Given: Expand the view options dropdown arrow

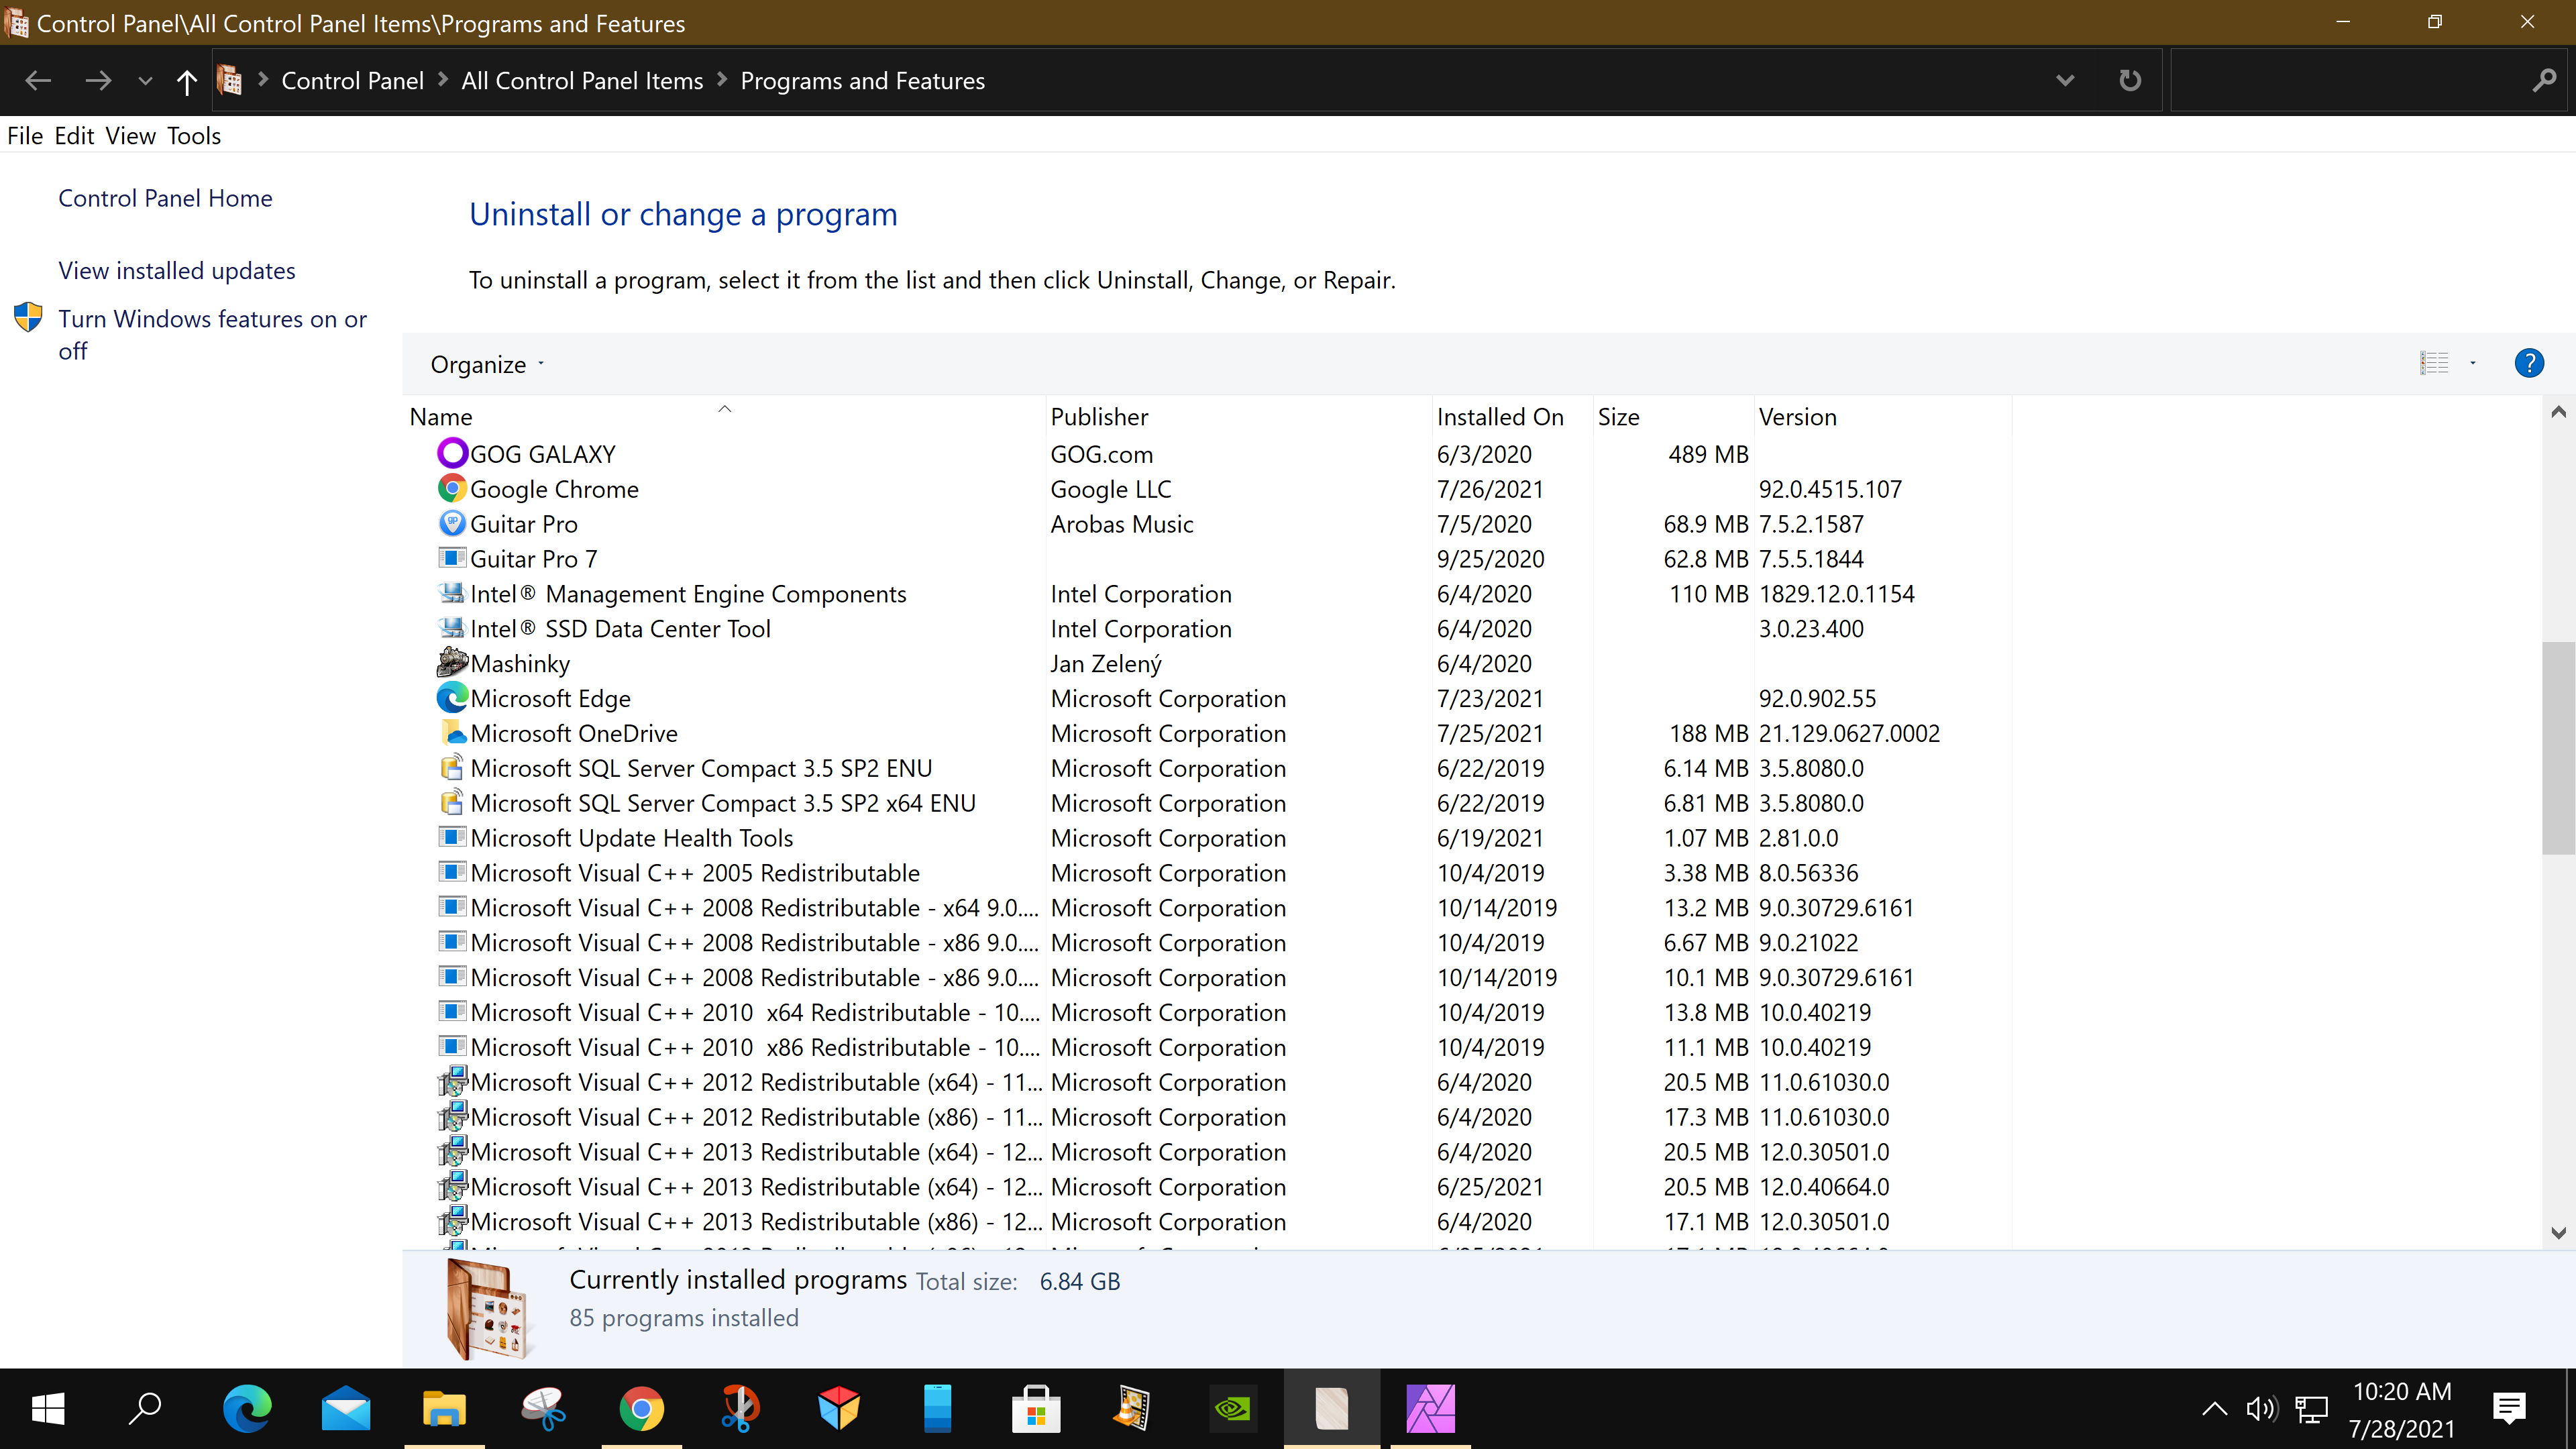Looking at the screenshot, I should (x=2473, y=363).
